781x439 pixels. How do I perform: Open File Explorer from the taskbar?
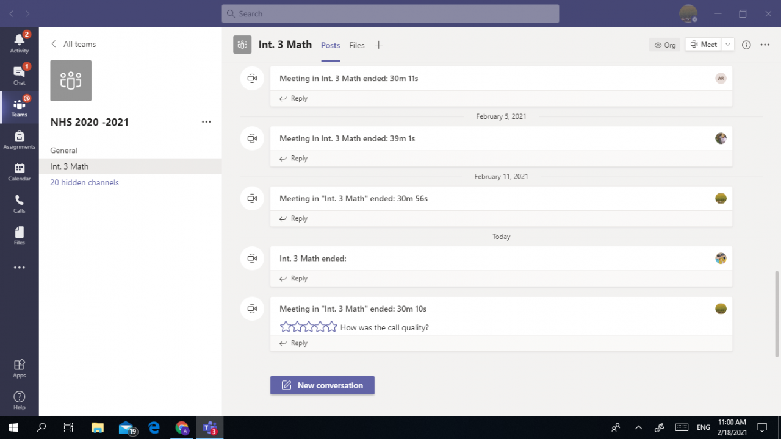97,427
